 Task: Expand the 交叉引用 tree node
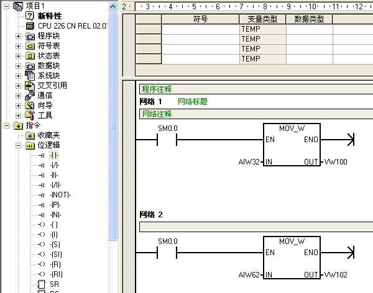pos(18,86)
